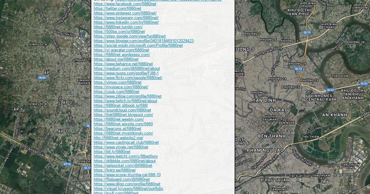
Task: Click the Vinhomes Central Park map label
Action: (321, 98)
